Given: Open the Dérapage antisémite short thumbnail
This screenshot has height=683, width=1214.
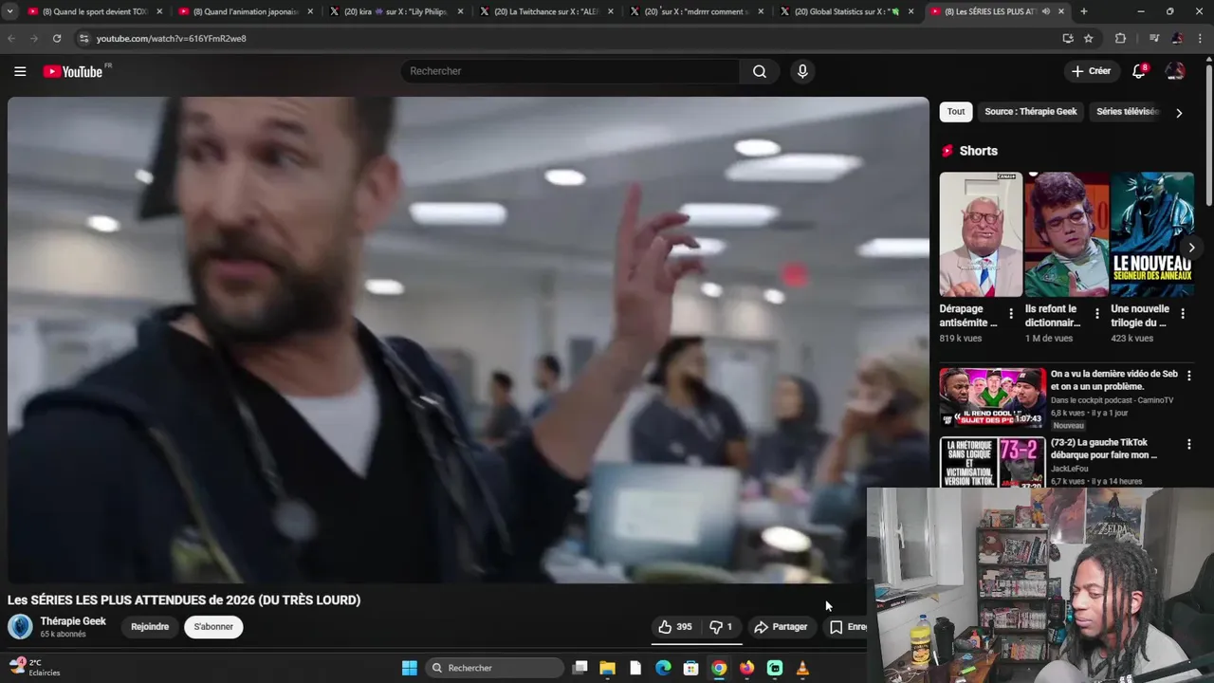Looking at the screenshot, I should point(981,234).
